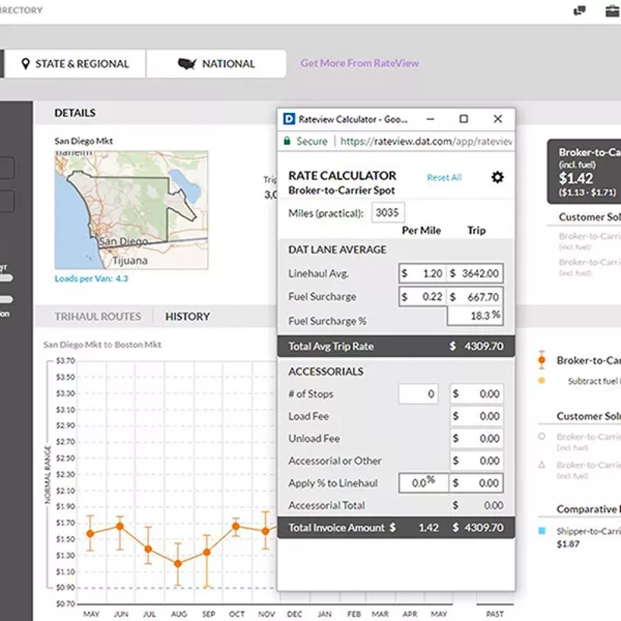The width and height of the screenshot is (621, 621).
Task: Focus the Miles (practical) field
Action: pos(388,213)
